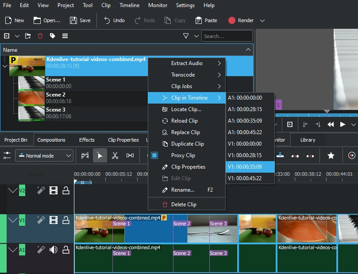Image resolution: width=358 pixels, height=274 pixels.
Task: Rewind the monitor playback
Action: point(331,124)
